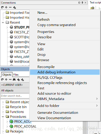101x134 pixels.
Task: Open Find objects binoculars icon
Action: click(x=14, y=80)
